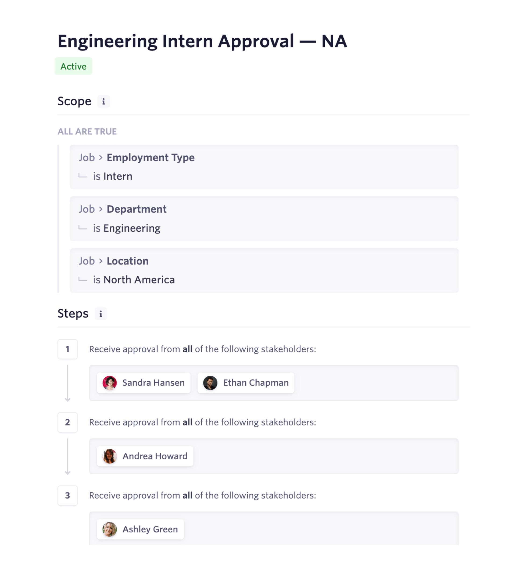Image resolution: width=516 pixels, height=562 pixels.
Task: Click the step 1 number badge
Action: coord(67,349)
